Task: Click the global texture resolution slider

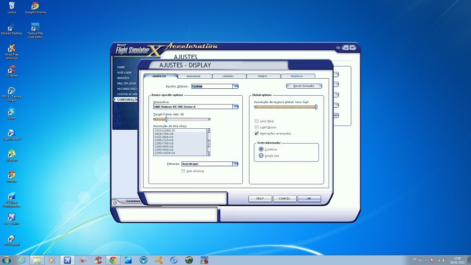Action: coord(286,107)
